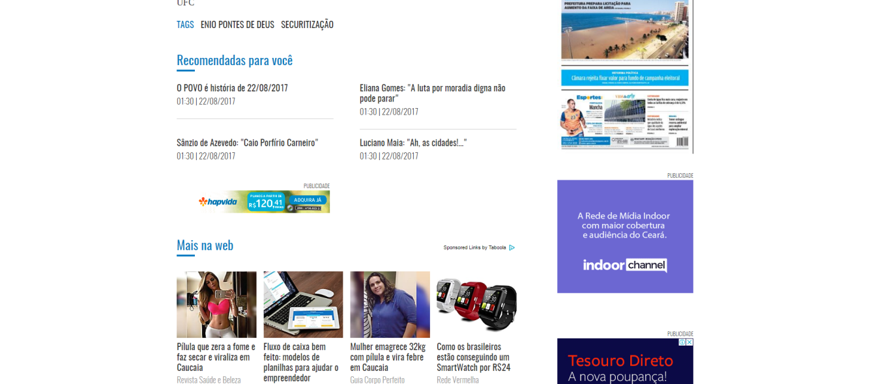Open Luciano Maia "Ah, as cidades!" article

[x=413, y=143]
